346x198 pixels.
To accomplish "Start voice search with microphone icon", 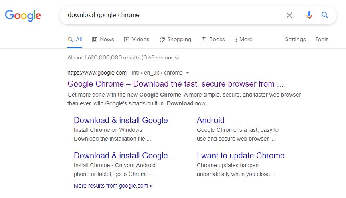I will coord(309,15).
